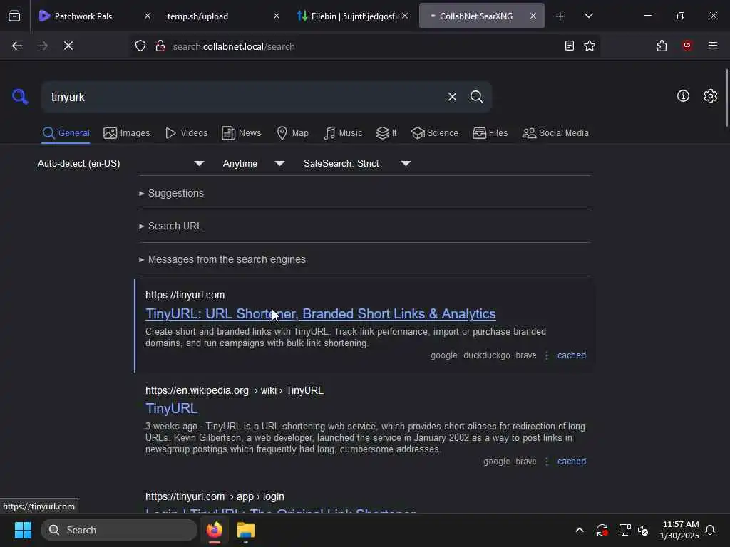Open TinyURL: URL Shortener result link
Viewport: 730px width, 547px height.
tap(320, 314)
